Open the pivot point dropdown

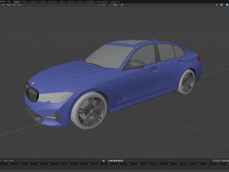pos(111,5)
